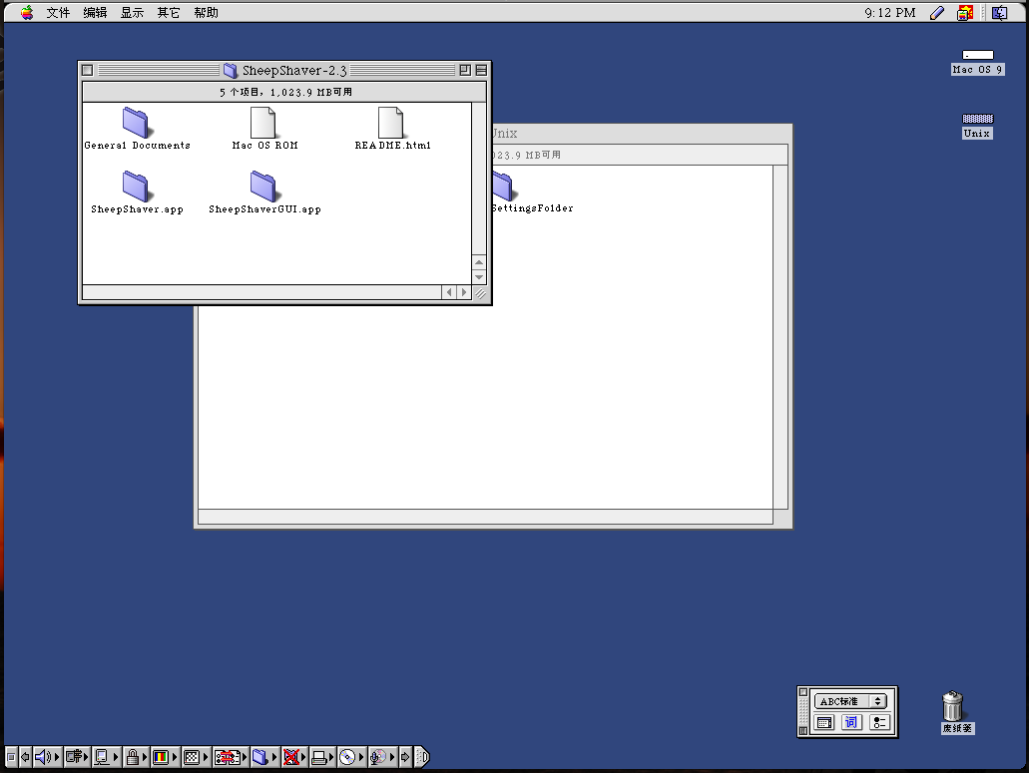The height and width of the screenshot is (773, 1029).
Task: Select the Mac OS 9 disk icon
Action: 977,62
